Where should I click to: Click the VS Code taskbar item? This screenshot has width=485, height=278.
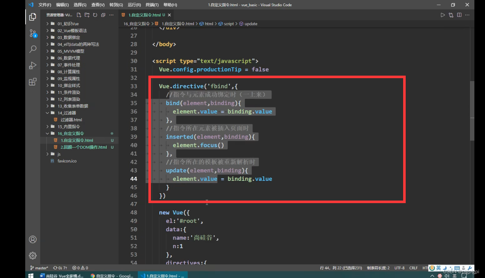pyautogui.click(x=162, y=276)
